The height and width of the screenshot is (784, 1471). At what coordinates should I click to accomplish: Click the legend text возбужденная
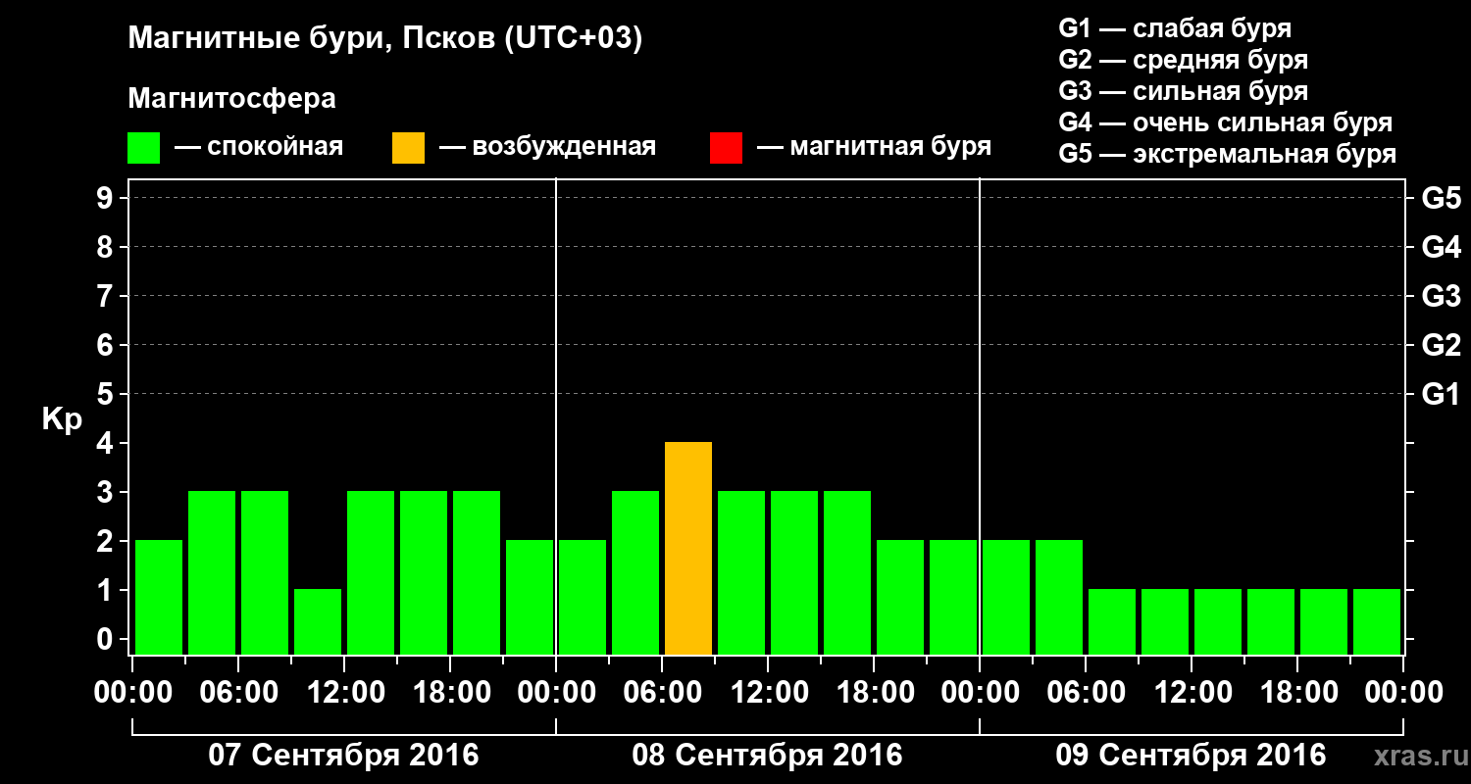[x=564, y=148]
